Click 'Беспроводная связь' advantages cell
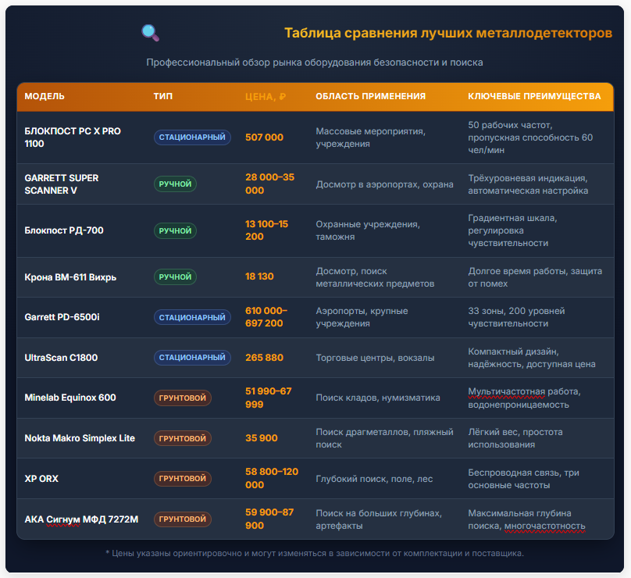The width and height of the screenshot is (631, 578). click(523, 479)
